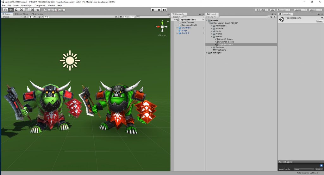This screenshot has width=324, height=175.
Task: Open the Edit menu
Action: coord(9,6)
